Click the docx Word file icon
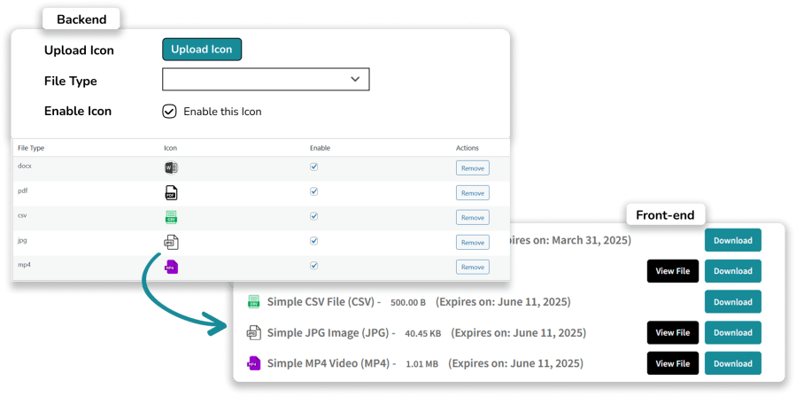The width and height of the screenshot is (796, 396). pos(171,167)
